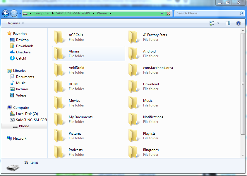The image size is (247, 176).
Task: Select the Movies folder icon
Action: coord(59,103)
